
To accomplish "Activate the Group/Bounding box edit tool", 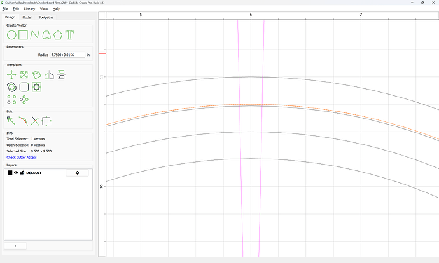I will pos(46,121).
